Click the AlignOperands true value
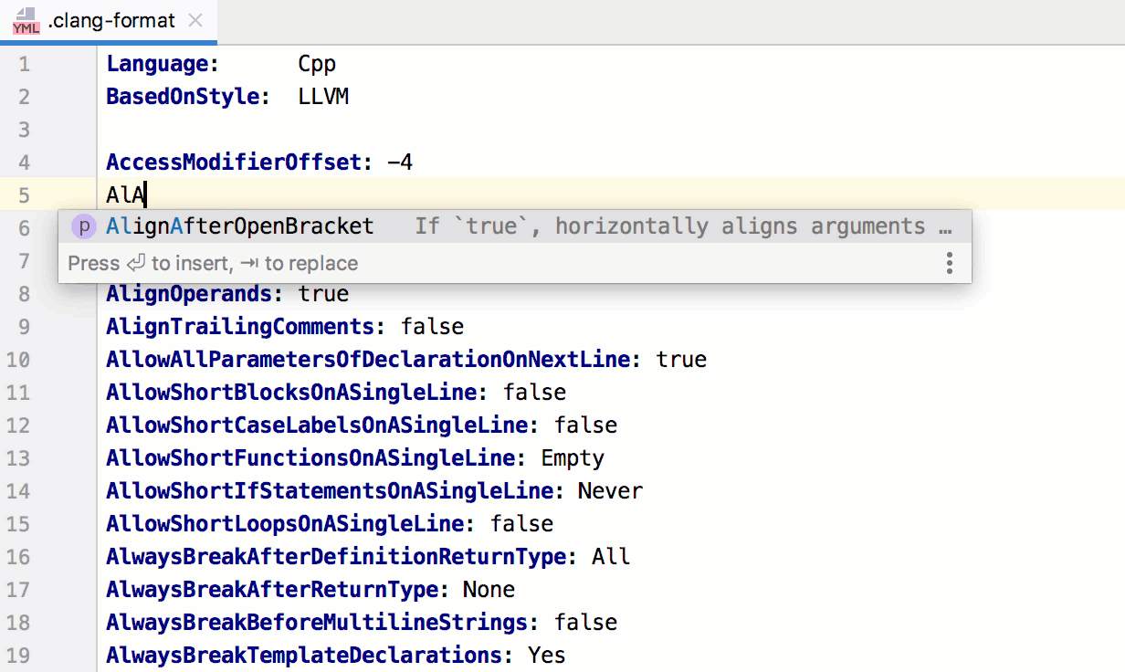This screenshot has height=672, width=1125. pos(323,294)
